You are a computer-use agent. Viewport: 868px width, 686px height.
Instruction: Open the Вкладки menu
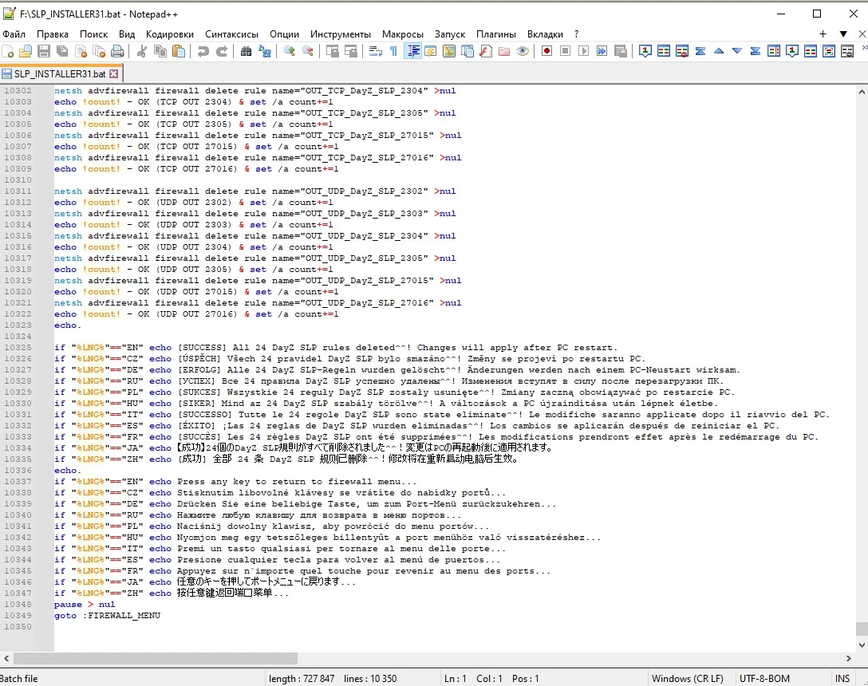[x=545, y=34]
